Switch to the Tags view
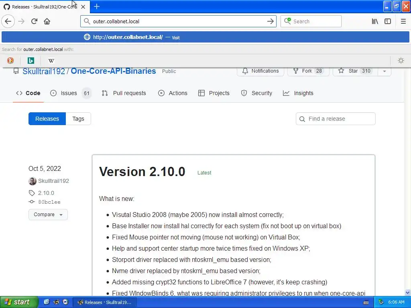Image resolution: width=411 pixels, height=308 pixels. coord(78,119)
